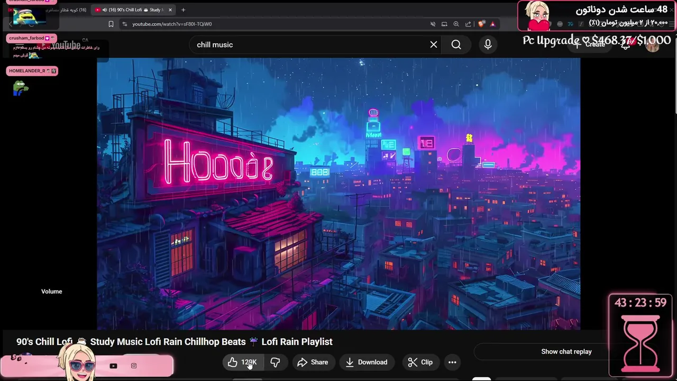Viewport: 677px width, 381px height.
Task: Click the Instagram icon on the pink overlay
Action: (134, 366)
